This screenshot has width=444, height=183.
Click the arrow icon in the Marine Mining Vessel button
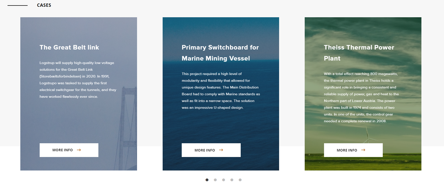pos(221,150)
